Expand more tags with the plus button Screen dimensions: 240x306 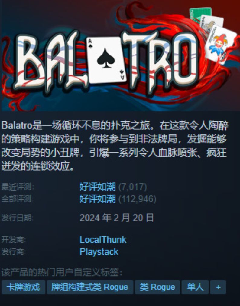pos(218,287)
